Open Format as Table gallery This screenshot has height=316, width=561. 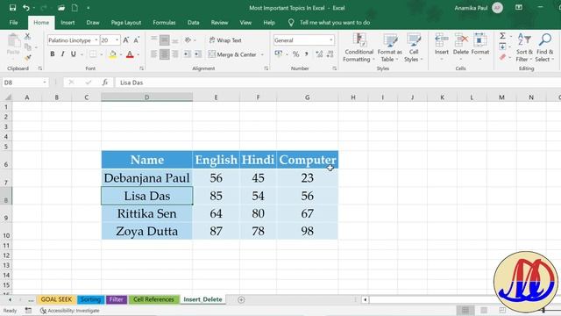point(389,47)
